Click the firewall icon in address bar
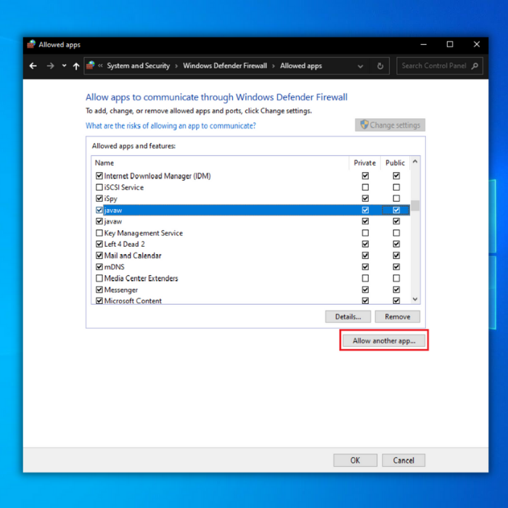The height and width of the screenshot is (508, 508). pyautogui.click(x=91, y=65)
